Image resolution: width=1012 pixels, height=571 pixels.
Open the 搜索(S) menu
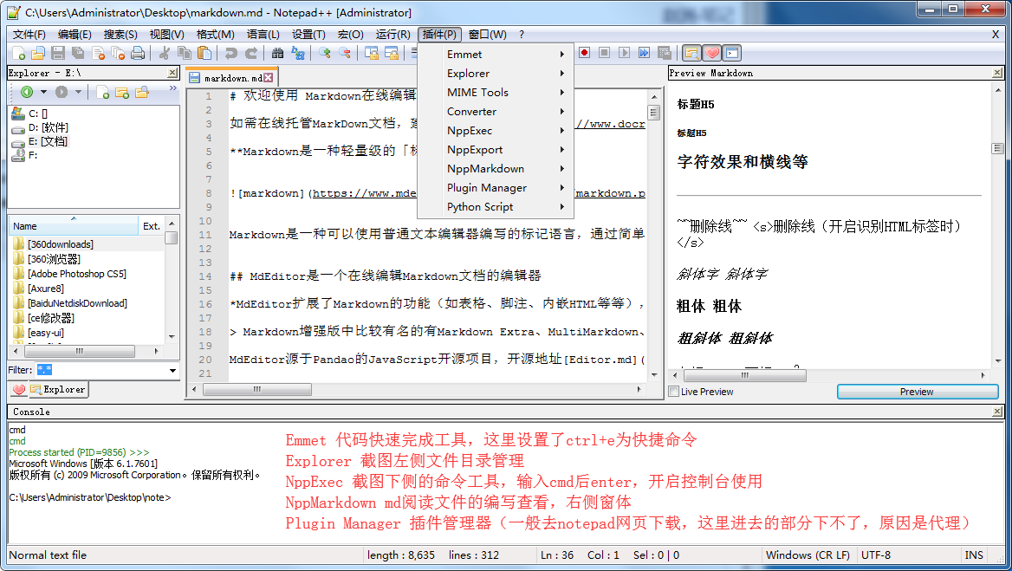pyautogui.click(x=120, y=34)
